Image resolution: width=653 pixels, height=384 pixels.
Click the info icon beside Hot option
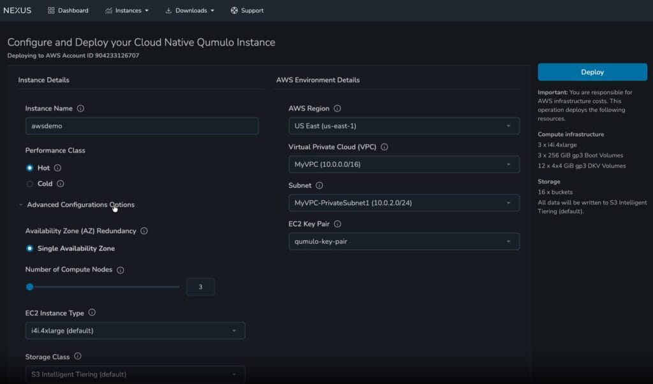(57, 168)
